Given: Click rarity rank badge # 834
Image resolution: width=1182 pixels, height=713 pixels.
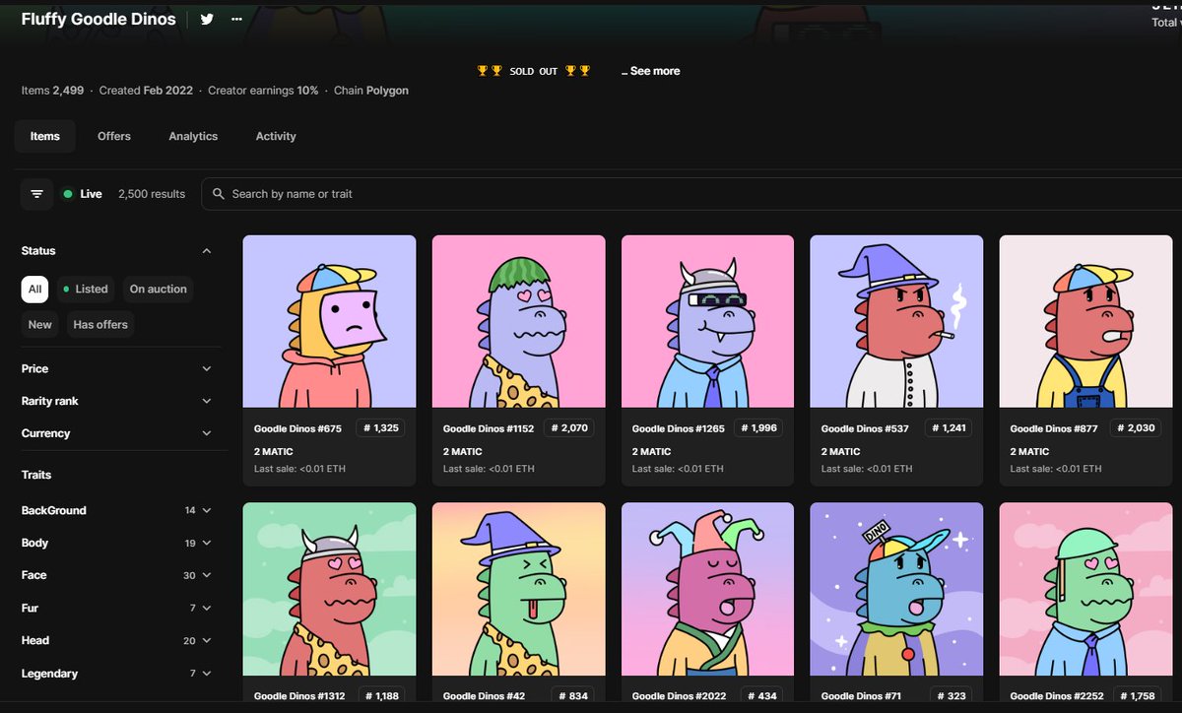Looking at the screenshot, I should [x=572, y=696].
